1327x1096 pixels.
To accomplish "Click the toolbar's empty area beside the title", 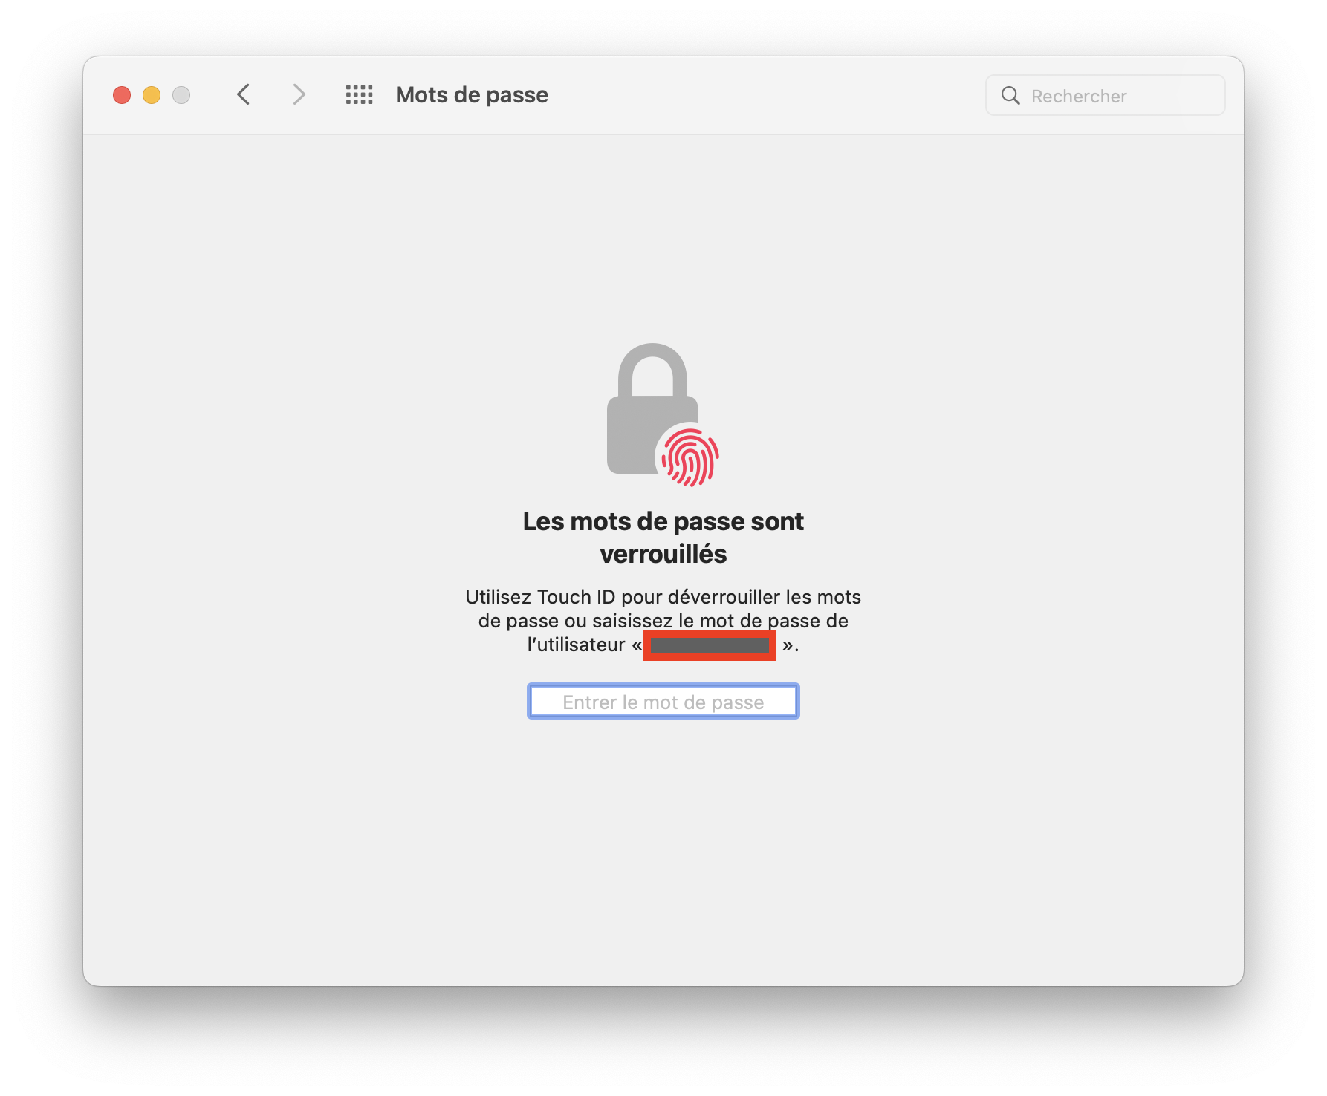I will tap(765, 95).
